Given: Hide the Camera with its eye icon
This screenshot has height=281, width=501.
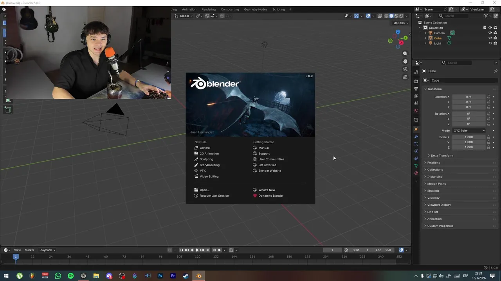Looking at the screenshot, I should (490, 33).
